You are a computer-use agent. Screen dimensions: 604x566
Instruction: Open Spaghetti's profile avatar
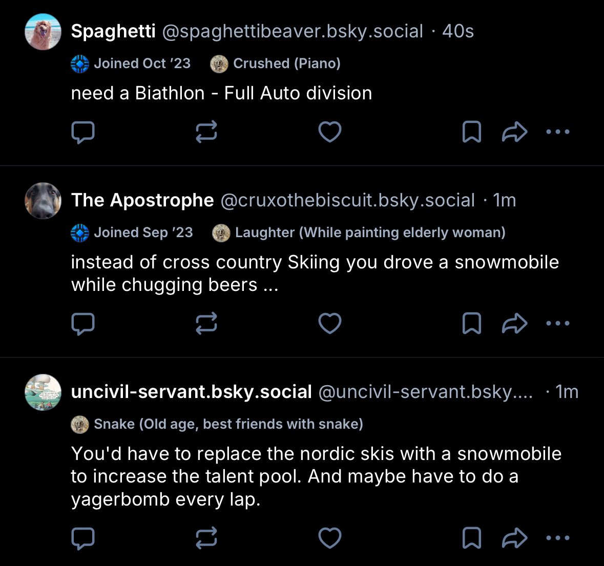pos(43,32)
